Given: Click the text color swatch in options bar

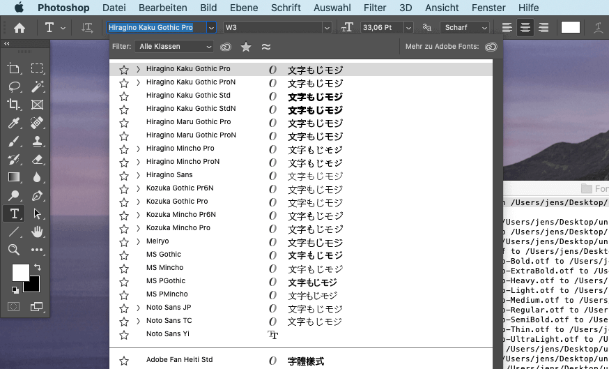Looking at the screenshot, I should coord(571,28).
